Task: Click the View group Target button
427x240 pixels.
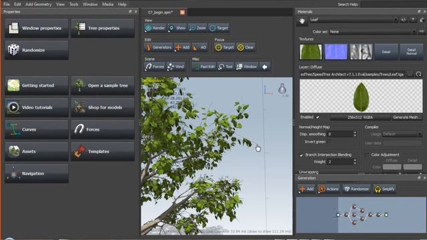Action: (x=219, y=28)
